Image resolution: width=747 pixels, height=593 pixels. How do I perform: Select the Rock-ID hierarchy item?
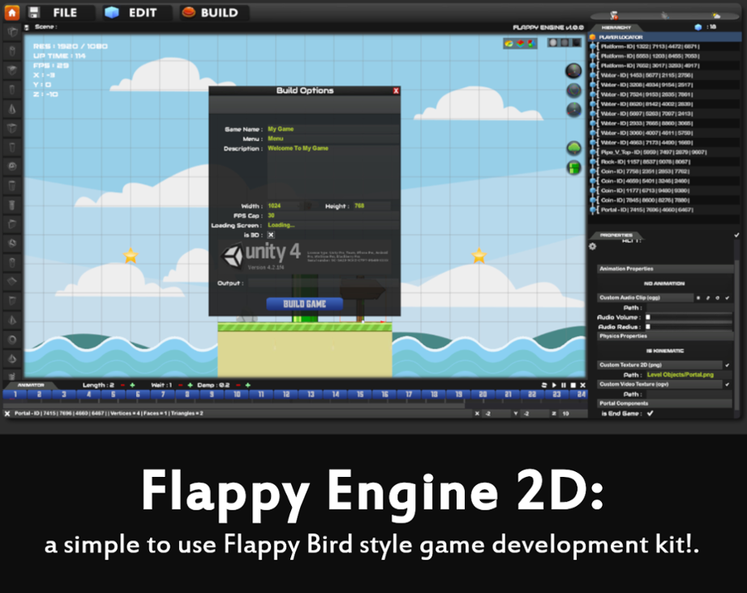tap(664, 161)
